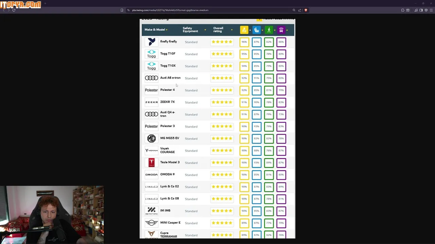The width and height of the screenshot is (435, 244).
Task: Select the blue child occupant header icon
Action: tap(257, 30)
